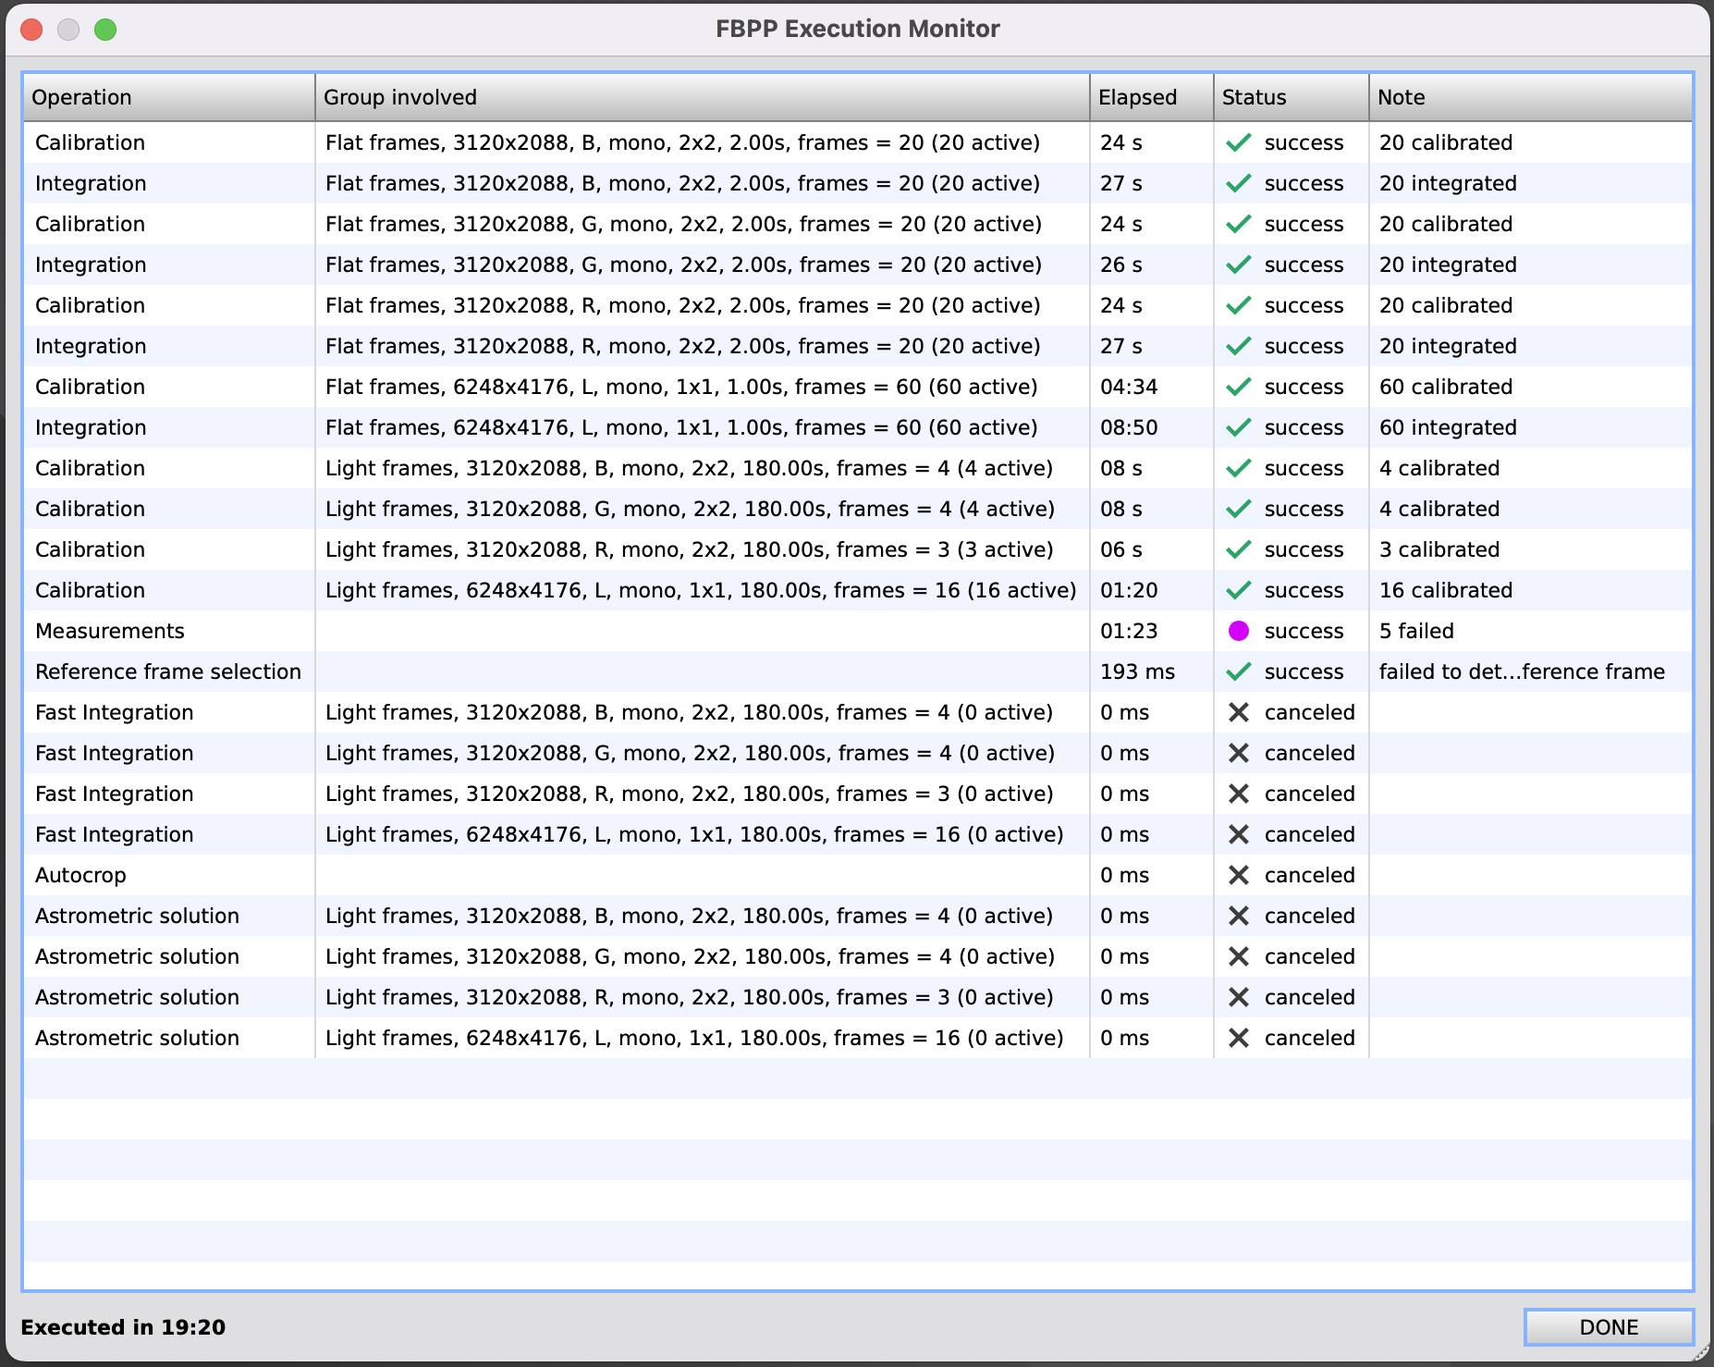Click X icon for Fast Integration G frames

pos(1238,753)
